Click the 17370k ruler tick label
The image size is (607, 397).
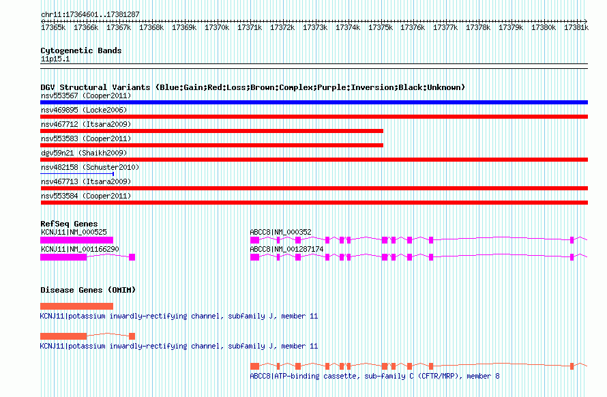point(217,27)
